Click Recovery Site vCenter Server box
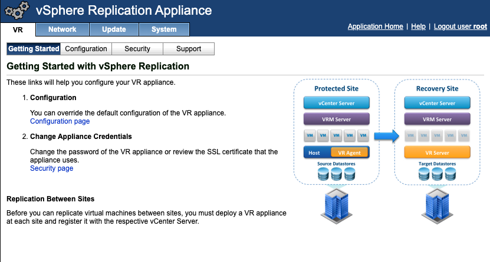 pos(437,103)
